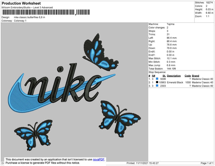Click the 'Colorway 1' value

[x=20, y=21]
